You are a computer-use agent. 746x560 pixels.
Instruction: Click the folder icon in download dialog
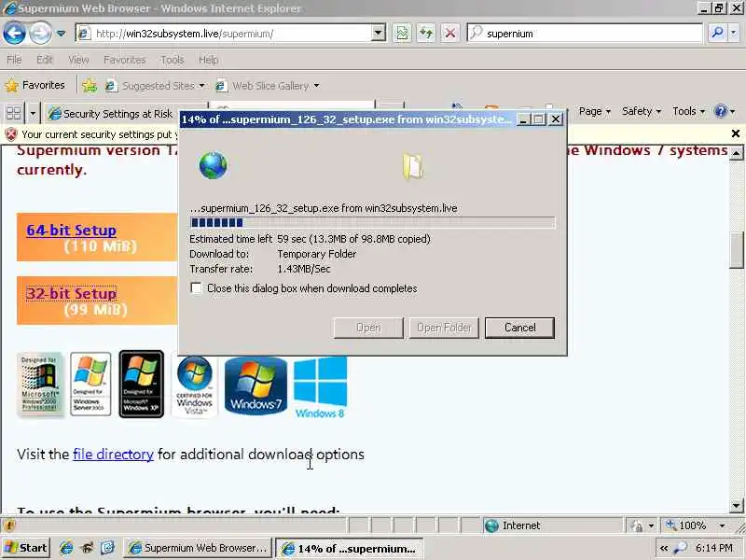coord(413,167)
